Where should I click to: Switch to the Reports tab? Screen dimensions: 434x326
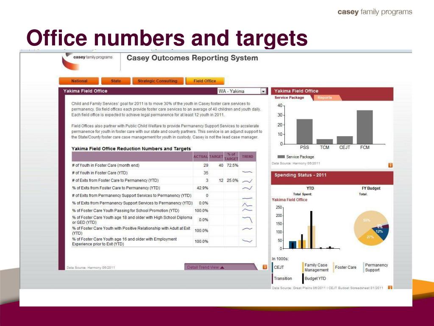tap(325, 98)
